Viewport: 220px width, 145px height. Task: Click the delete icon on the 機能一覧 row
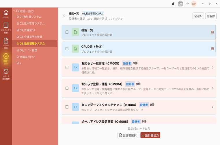pyautogui.click(x=212, y=32)
